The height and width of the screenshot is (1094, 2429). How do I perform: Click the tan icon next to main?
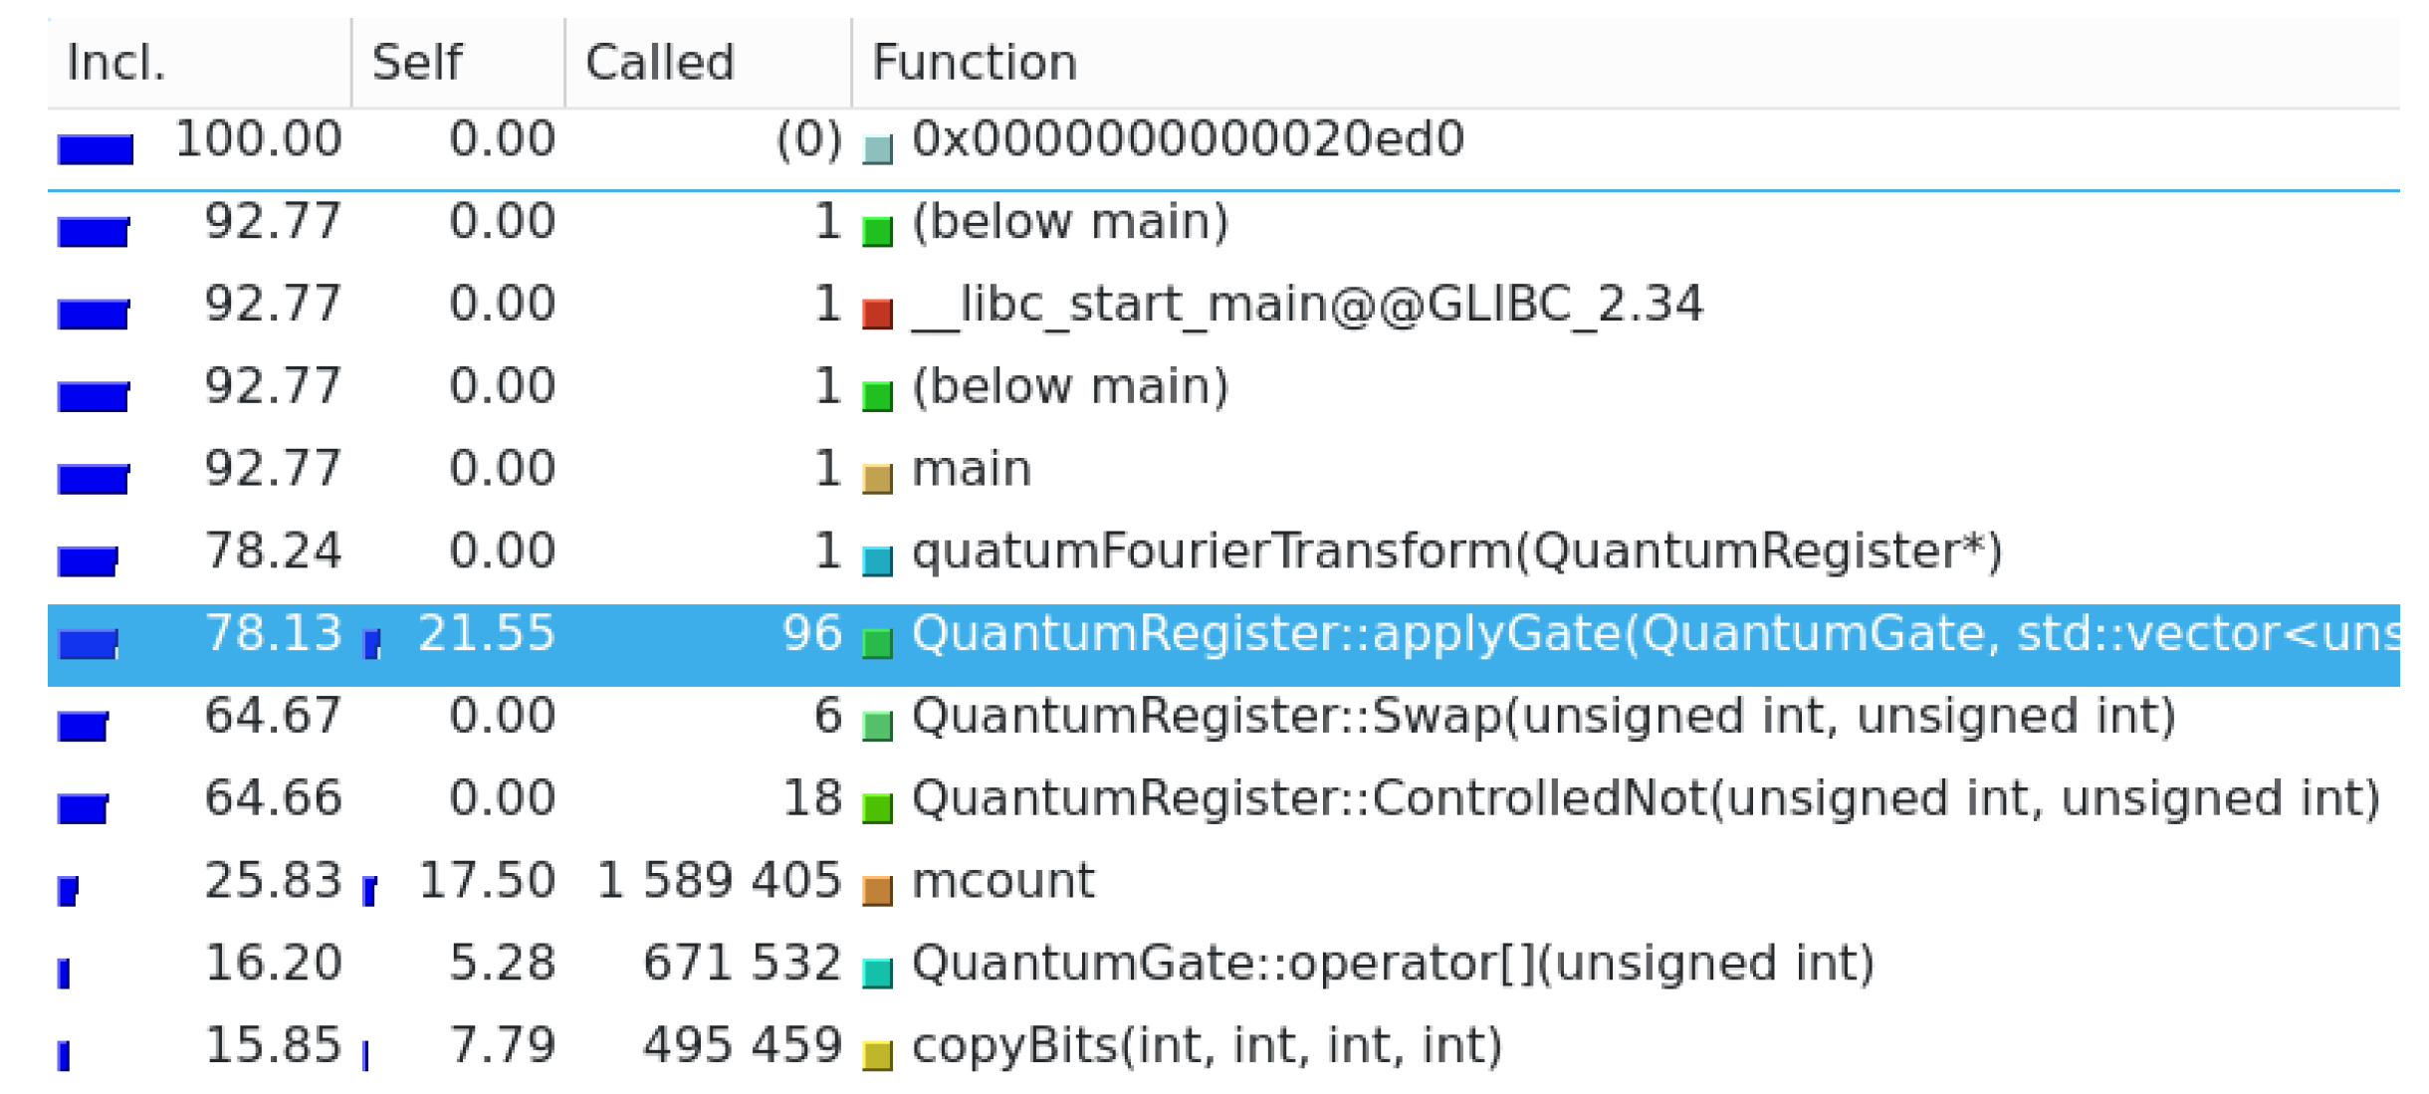click(876, 479)
